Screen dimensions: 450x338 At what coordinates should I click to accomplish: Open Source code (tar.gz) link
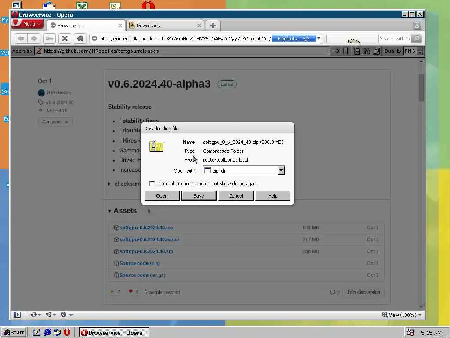point(142,275)
